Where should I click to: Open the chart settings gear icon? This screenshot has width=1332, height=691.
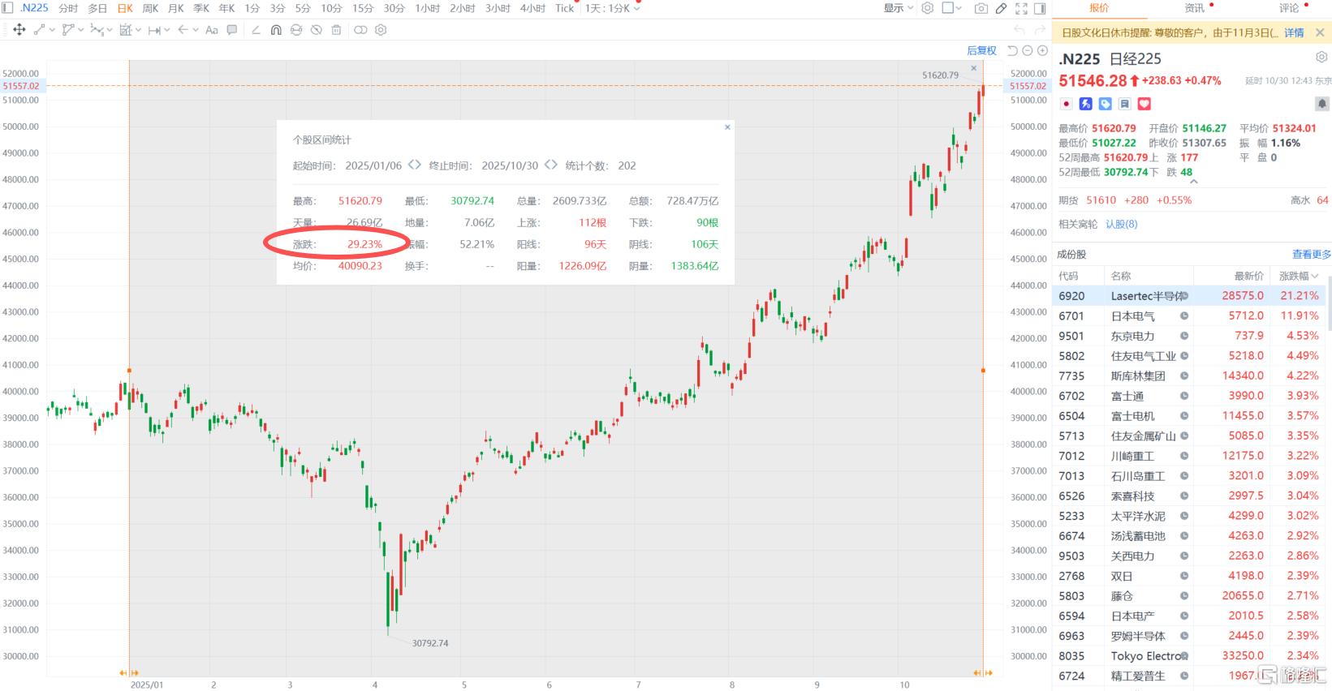(x=927, y=8)
